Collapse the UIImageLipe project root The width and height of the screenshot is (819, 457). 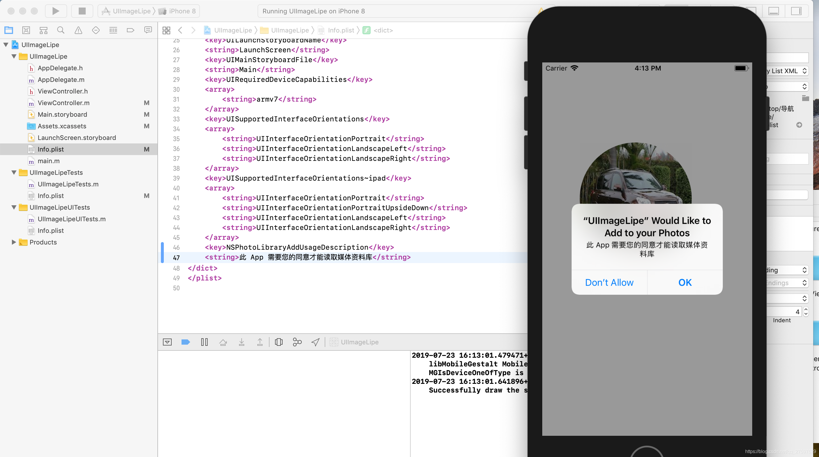pos(6,45)
